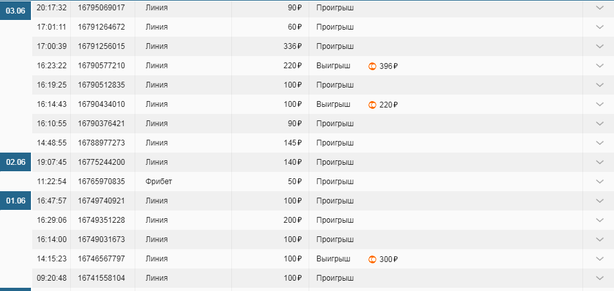Viewport: 614px width, 291px height.
Task: Expand the row for bet 16791264672
Action: (600, 27)
